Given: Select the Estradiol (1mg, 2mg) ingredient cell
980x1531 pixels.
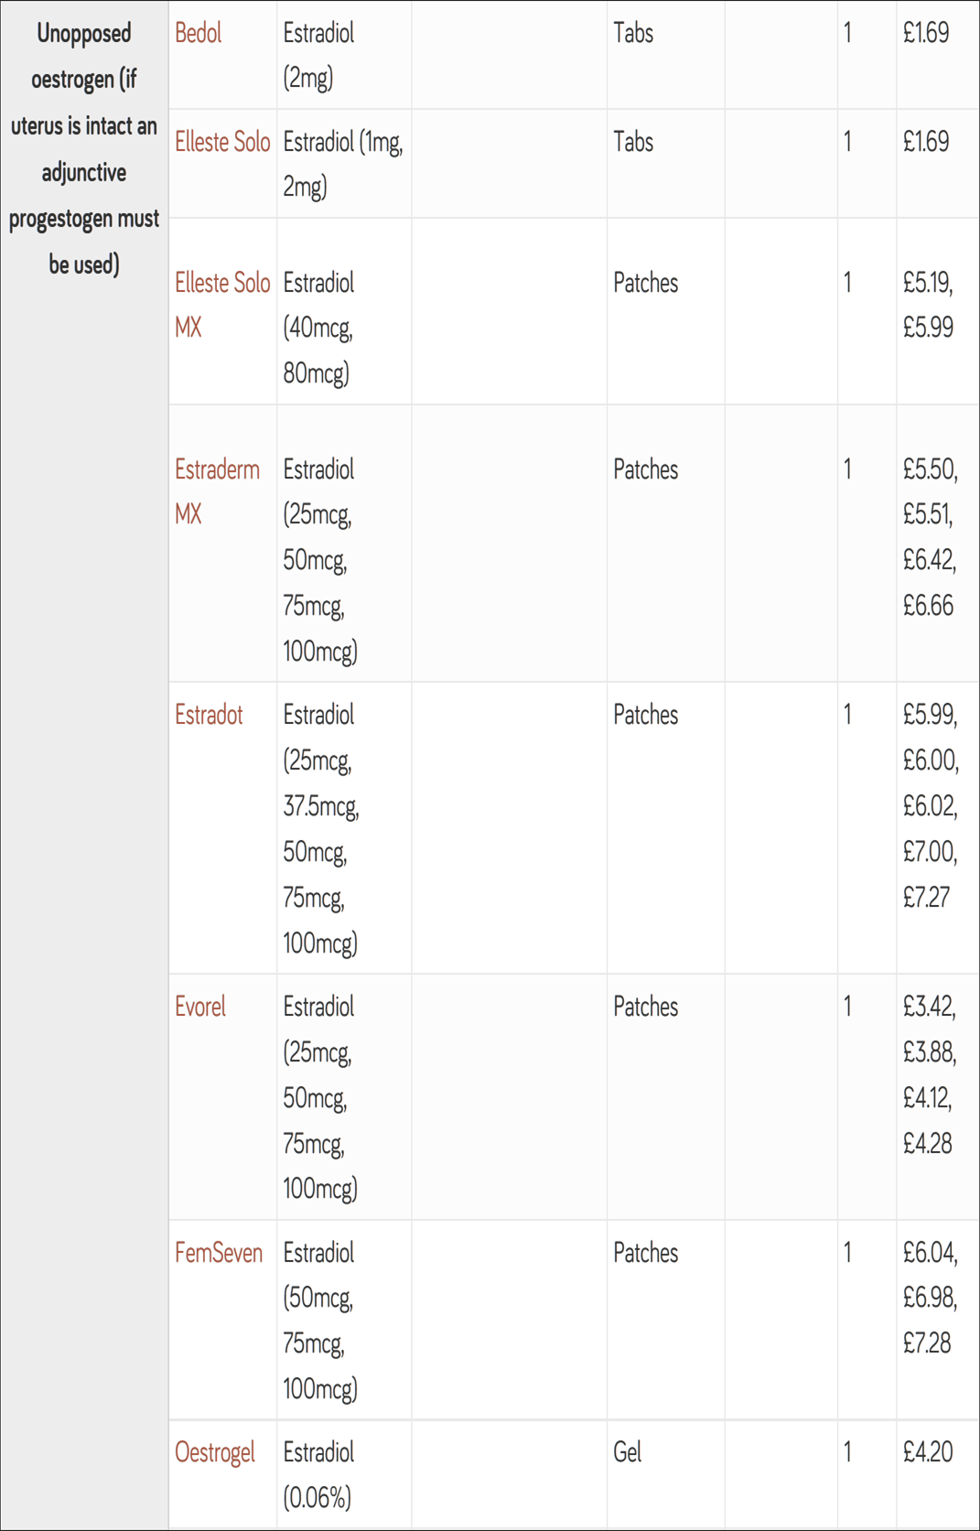Looking at the screenshot, I should (x=344, y=164).
